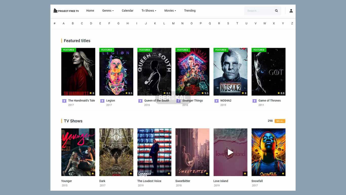This screenshot has height=195, width=346.
Task: Click ticket icon beside The Handmaid's Tale
Action: [64, 101]
